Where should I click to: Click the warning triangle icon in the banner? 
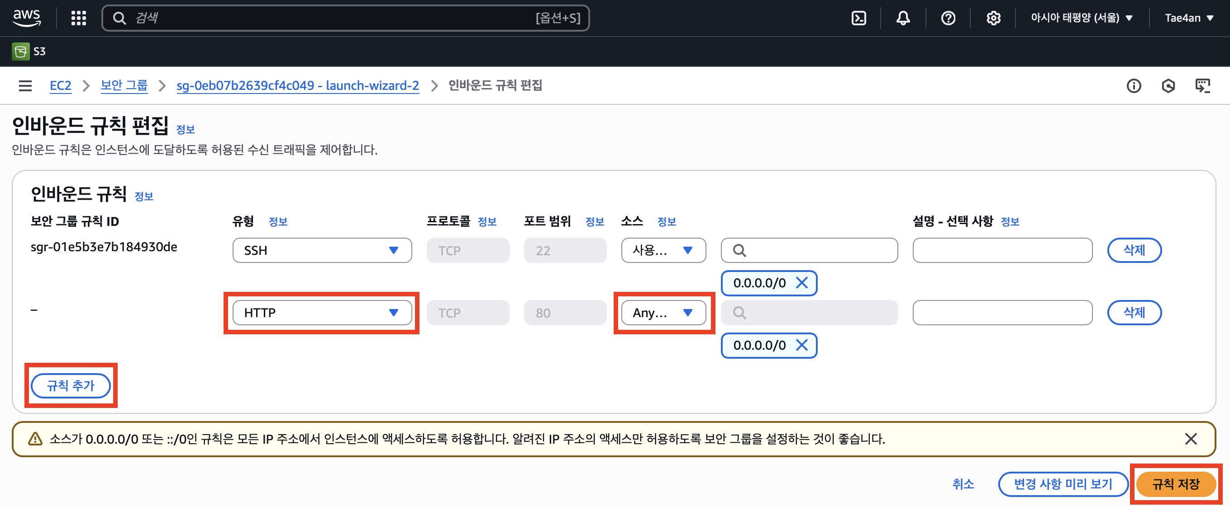(35, 439)
